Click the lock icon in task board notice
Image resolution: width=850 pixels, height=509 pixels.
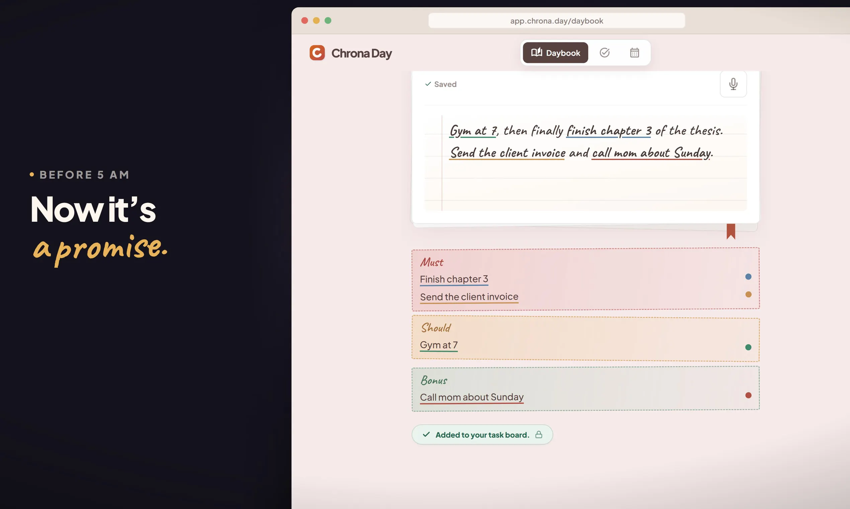[x=539, y=435]
